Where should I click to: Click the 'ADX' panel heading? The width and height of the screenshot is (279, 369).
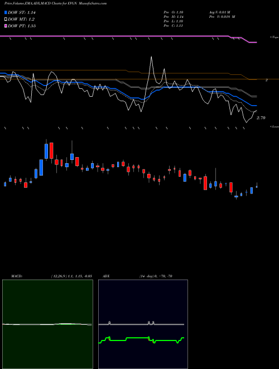coord(106,276)
